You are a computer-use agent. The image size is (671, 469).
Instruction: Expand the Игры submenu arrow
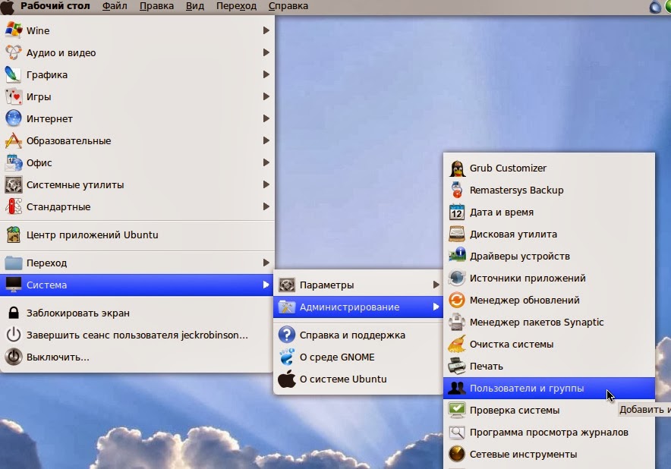coord(266,96)
